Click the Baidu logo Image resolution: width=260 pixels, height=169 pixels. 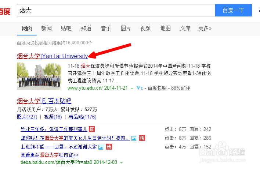coord(5,11)
